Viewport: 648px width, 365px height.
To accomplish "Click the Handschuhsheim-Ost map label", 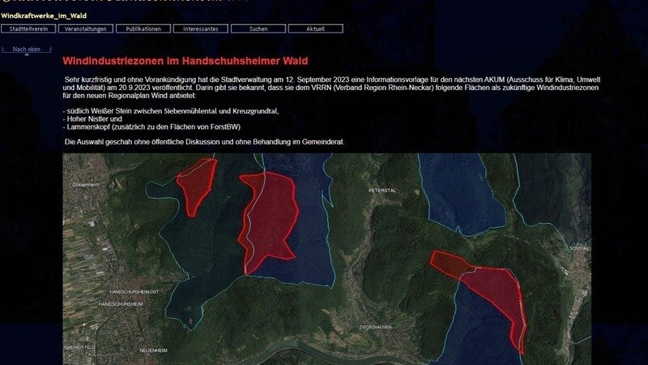I will pyautogui.click(x=138, y=290).
